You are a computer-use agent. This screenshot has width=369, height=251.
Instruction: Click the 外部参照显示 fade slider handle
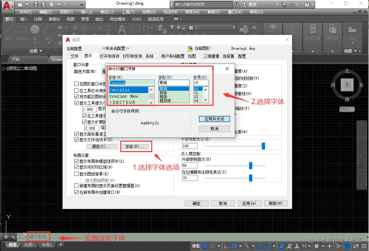pyautogui.click(x=251, y=166)
